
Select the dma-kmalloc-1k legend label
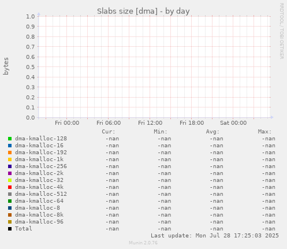39,159
